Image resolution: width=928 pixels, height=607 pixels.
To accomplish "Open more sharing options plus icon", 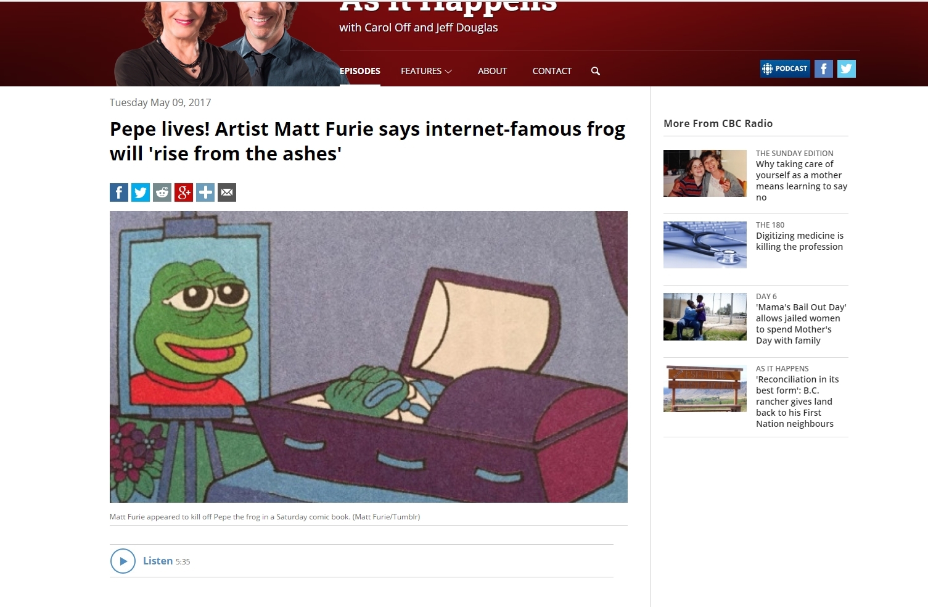I will [205, 192].
